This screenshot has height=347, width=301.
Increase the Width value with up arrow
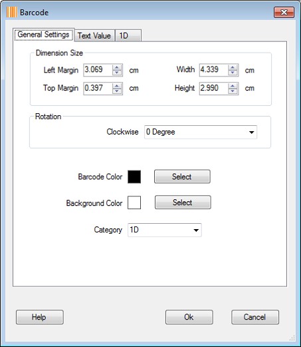pos(233,67)
